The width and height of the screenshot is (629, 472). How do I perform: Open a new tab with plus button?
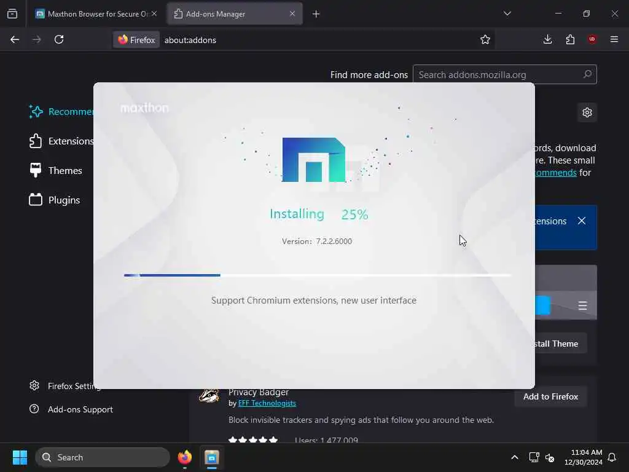pyautogui.click(x=316, y=14)
